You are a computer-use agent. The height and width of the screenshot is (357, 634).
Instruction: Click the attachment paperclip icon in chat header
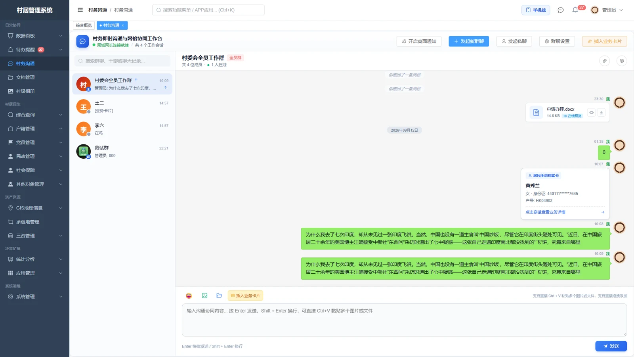(605, 61)
